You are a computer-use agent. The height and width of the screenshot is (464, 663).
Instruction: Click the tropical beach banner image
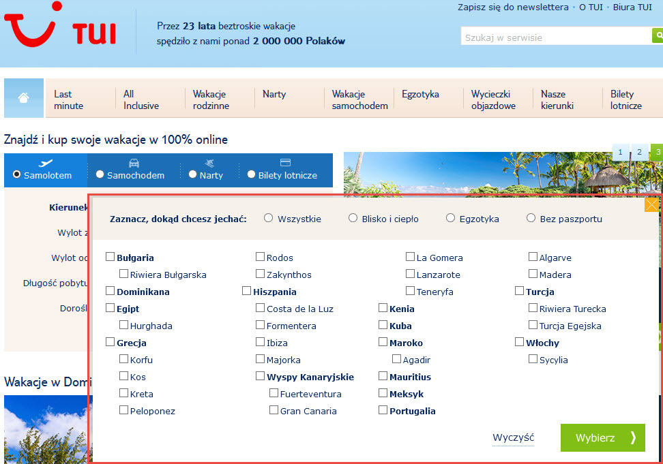[503, 174]
